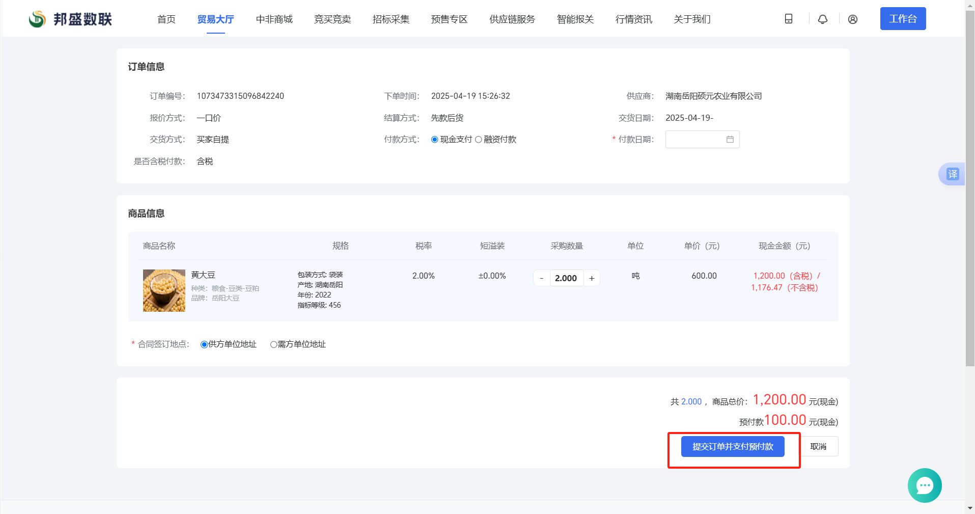Go to the 首页 navigation tab
Viewport: 975px width, 514px height.
[x=166, y=19]
